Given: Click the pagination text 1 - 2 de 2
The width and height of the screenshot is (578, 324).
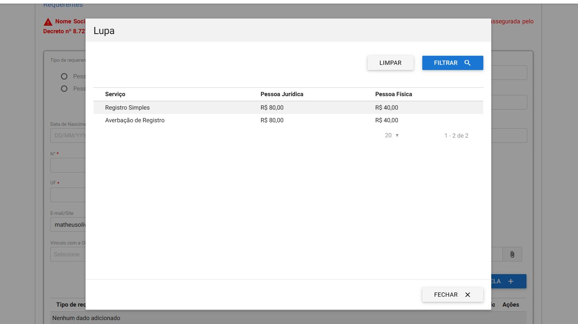Looking at the screenshot, I should click(456, 136).
